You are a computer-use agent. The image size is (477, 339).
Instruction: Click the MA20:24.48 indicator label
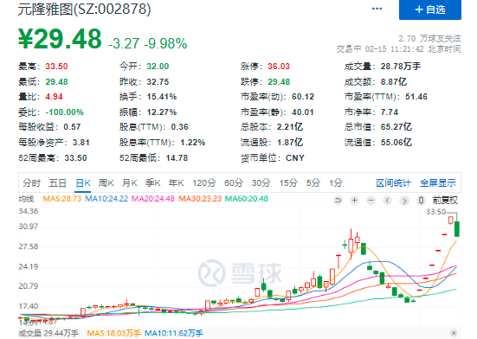(x=153, y=199)
